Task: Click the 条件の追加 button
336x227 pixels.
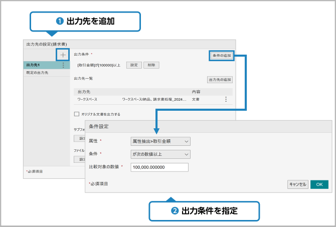Action: 222,56
